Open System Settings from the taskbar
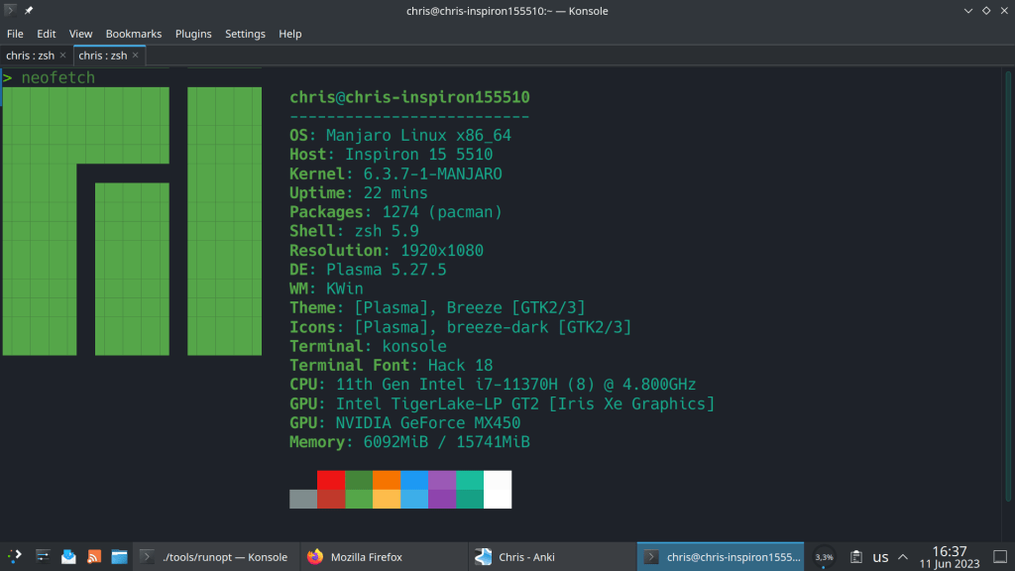Image resolution: width=1015 pixels, height=571 pixels. pyautogui.click(x=43, y=557)
